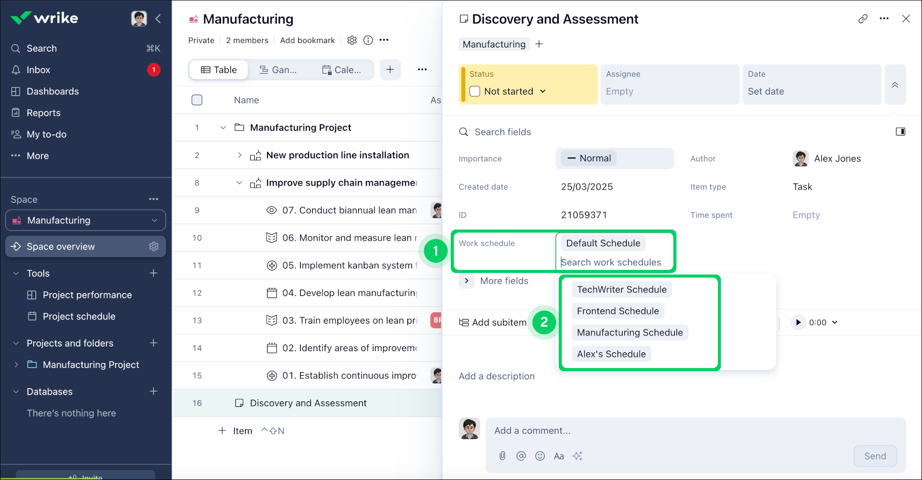Screen dimensions: 922x480
Task: Select all rows with the header checkbox
Action: click(197, 100)
